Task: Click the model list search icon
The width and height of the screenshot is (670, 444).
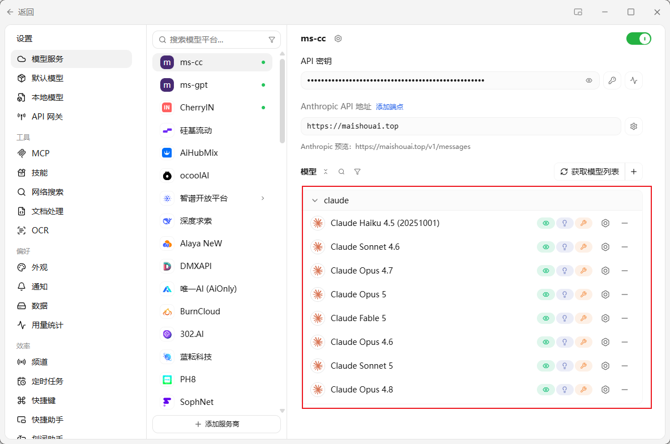Action: pyautogui.click(x=342, y=172)
